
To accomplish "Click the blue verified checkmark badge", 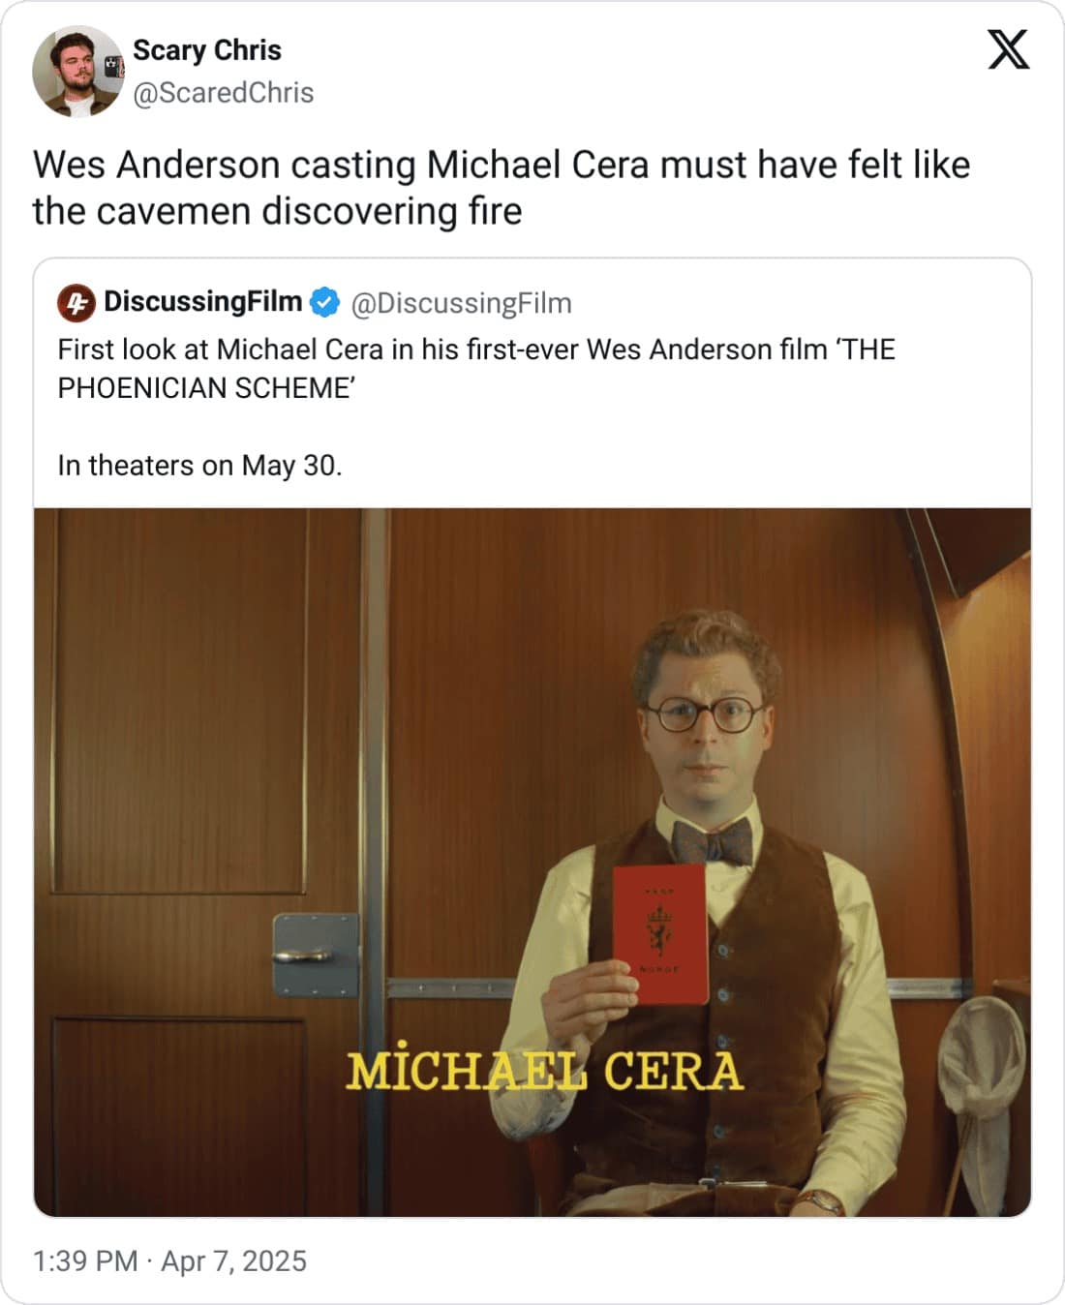I will coord(324,302).
